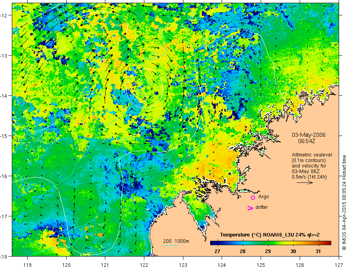Click the 'Altimetric sealevel' text line
347x268 pixels.
312,155
